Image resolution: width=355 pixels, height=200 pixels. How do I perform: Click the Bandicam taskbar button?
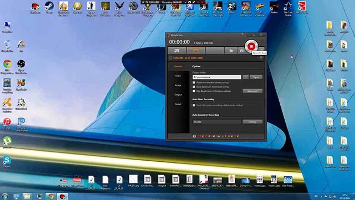coord(62,196)
